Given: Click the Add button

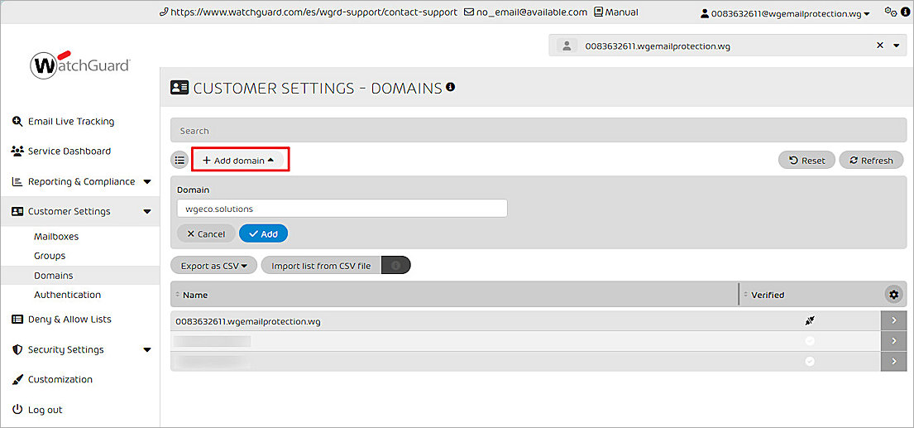Looking at the screenshot, I should click(x=264, y=233).
